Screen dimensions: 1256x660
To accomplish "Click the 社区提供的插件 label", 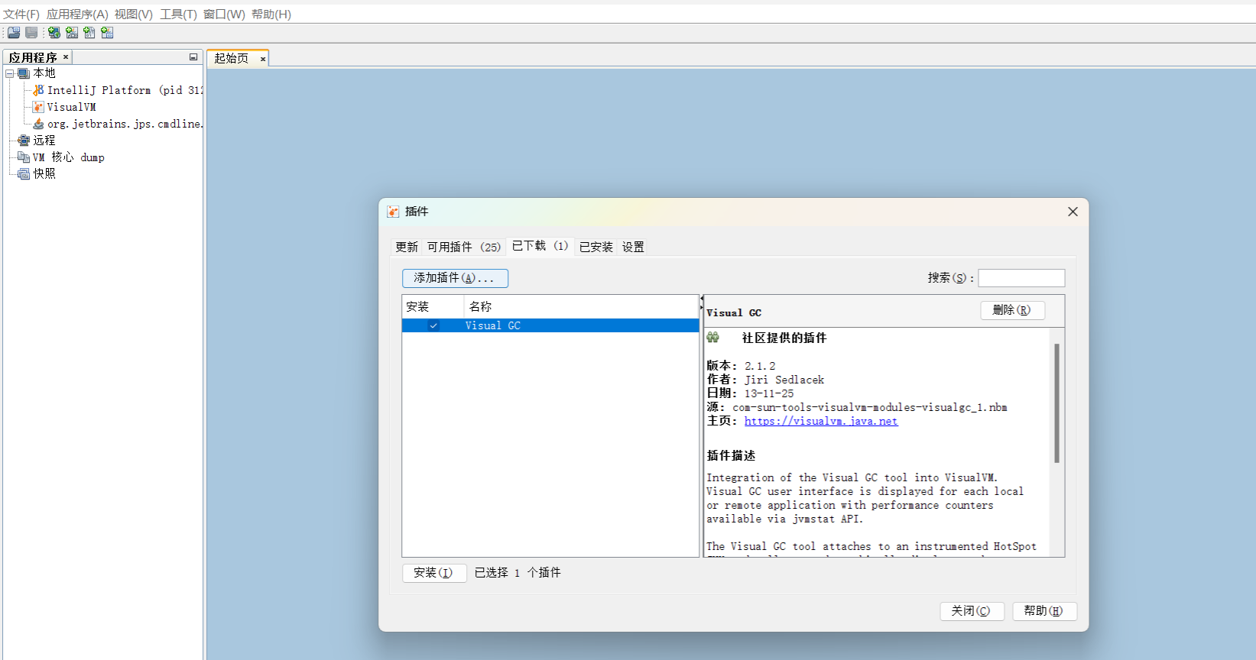I will [784, 338].
